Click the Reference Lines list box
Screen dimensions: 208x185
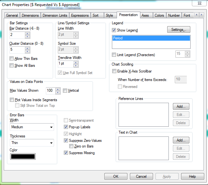[144, 115]
